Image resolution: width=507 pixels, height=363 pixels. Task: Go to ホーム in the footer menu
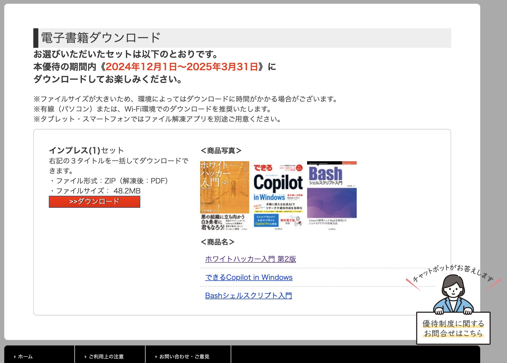(x=25, y=356)
